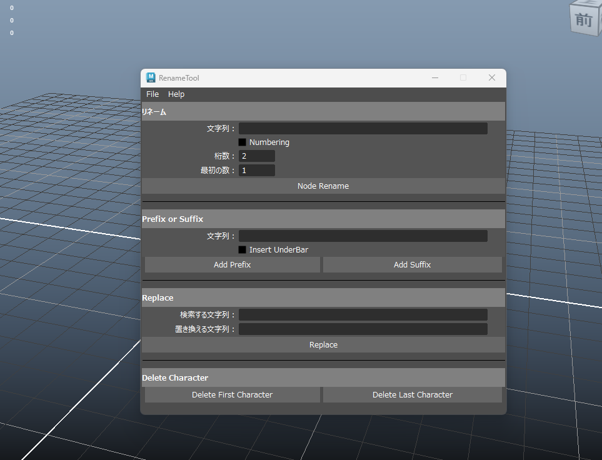Click the Replace button

pyautogui.click(x=323, y=345)
